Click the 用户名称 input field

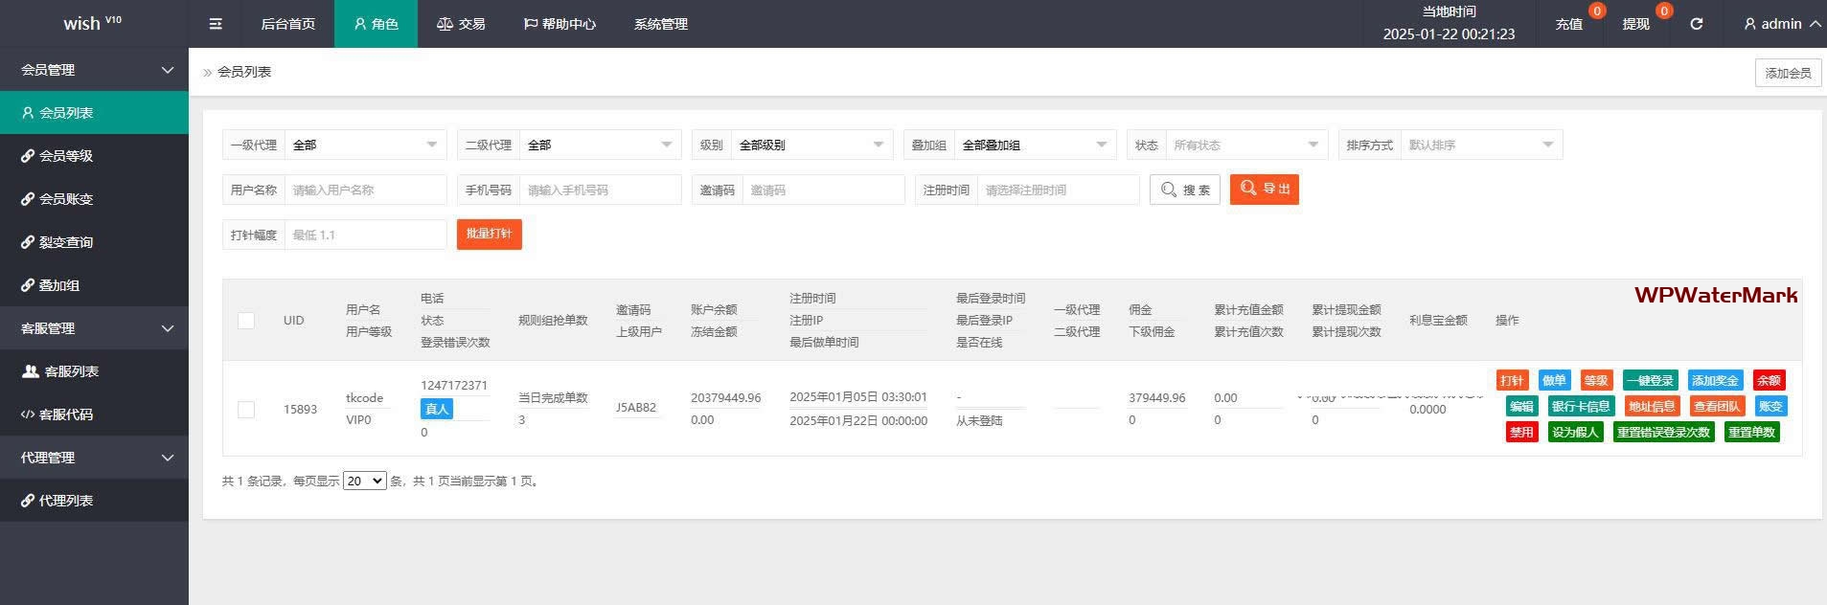[364, 190]
